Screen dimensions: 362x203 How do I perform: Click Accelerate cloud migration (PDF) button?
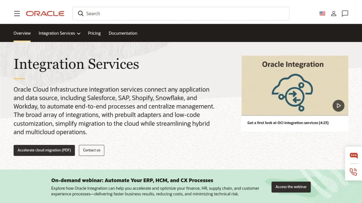pos(44,150)
